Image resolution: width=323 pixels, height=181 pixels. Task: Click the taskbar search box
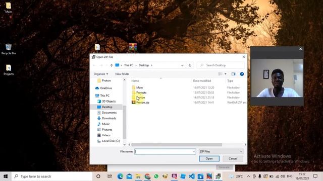pos(52,176)
